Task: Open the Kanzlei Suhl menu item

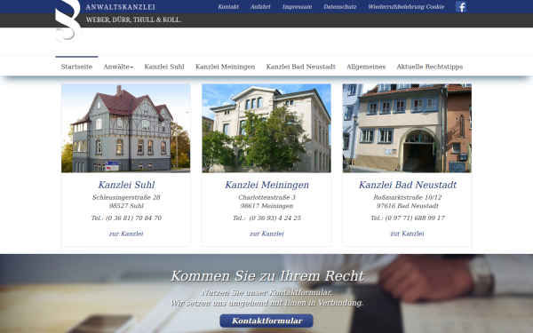Action: click(164, 67)
